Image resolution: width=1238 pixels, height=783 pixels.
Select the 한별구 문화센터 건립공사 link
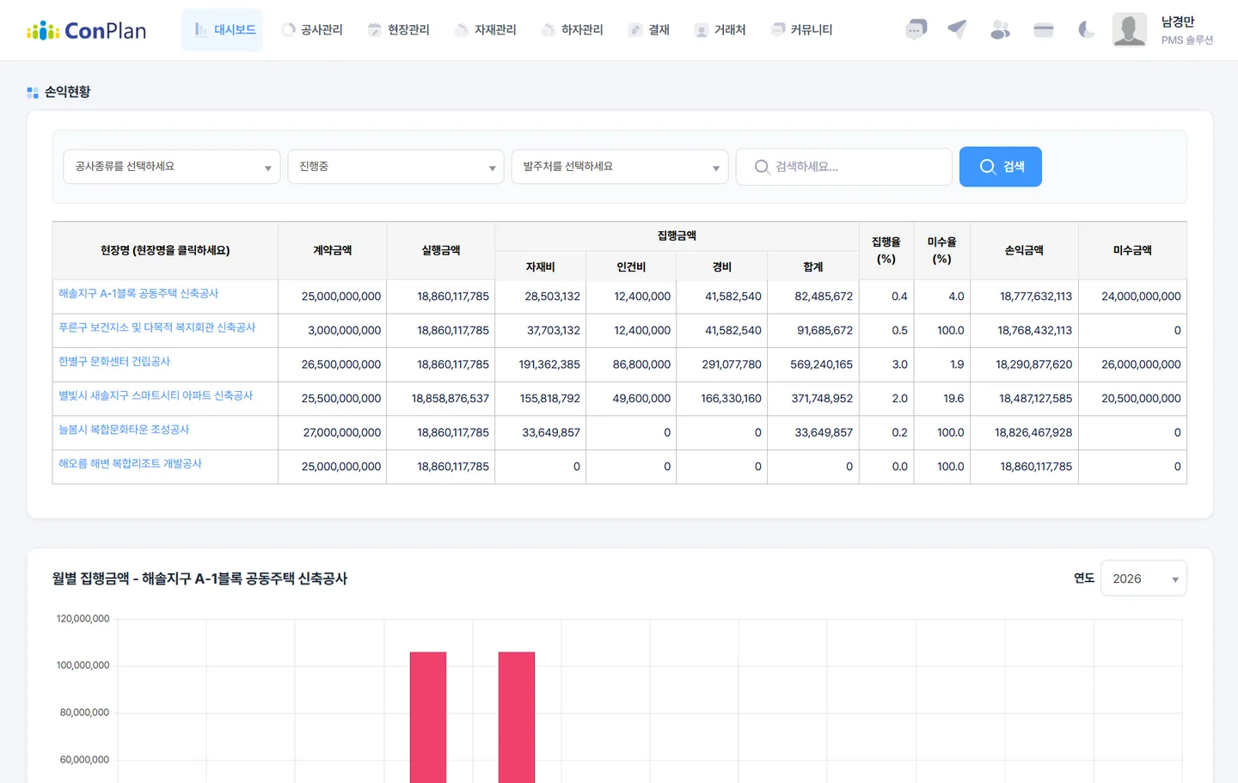pos(114,362)
